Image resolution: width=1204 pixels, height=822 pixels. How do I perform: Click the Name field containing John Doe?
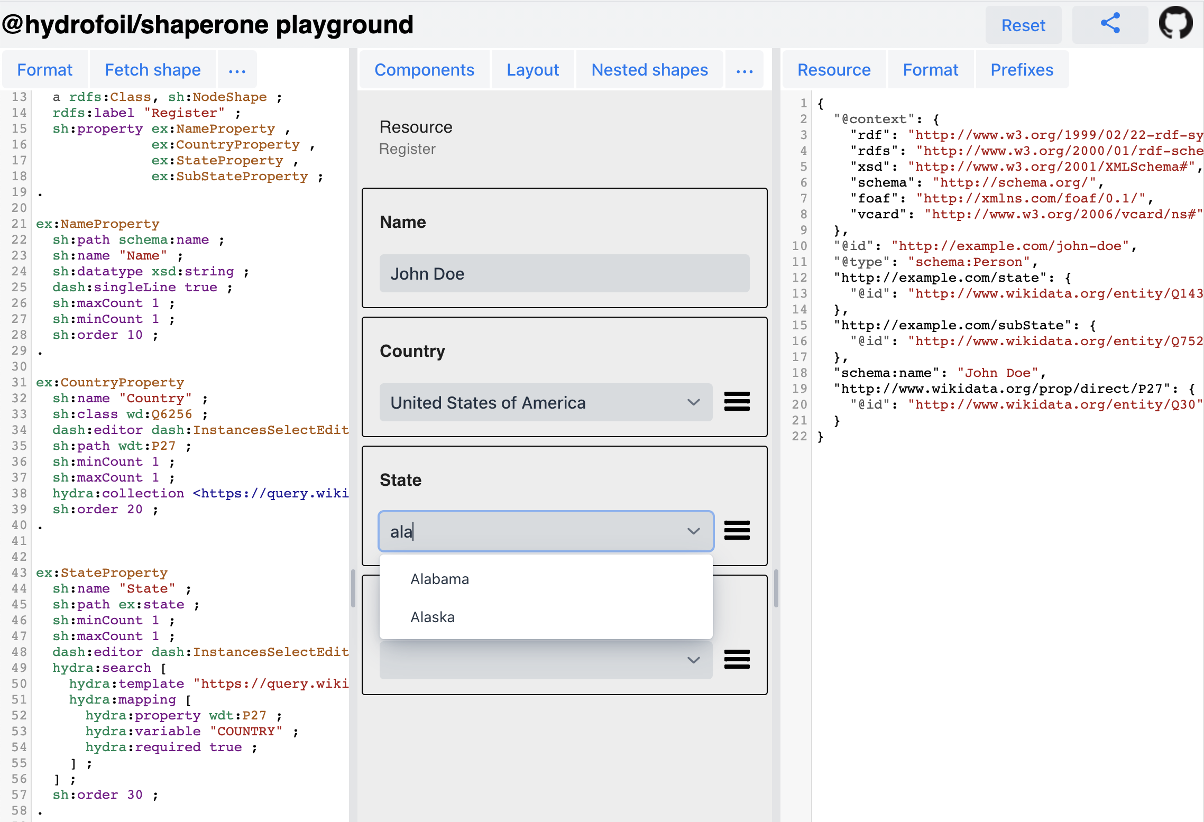pos(564,273)
